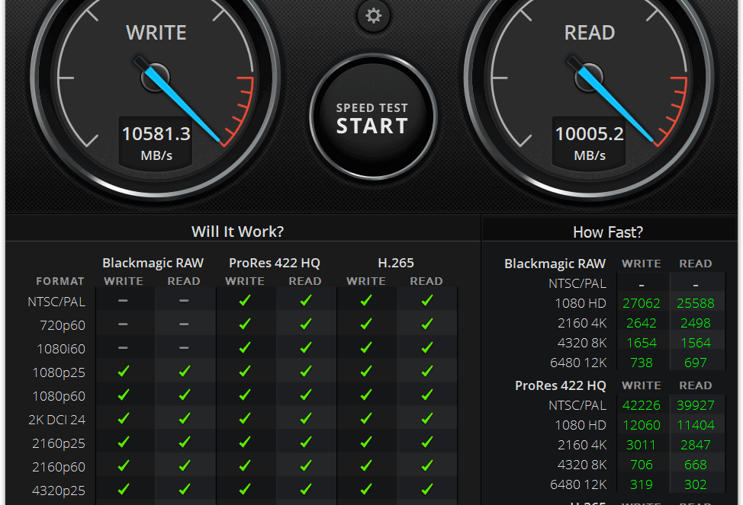Click the 2160p60 Blackmagic RAW read checkmark
The height and width of the screenshot is (505, 743).
click(x=185, y=466)
